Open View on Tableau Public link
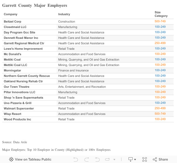The height and width of the screenshot is (163, 177). click(x=30, y=159)
